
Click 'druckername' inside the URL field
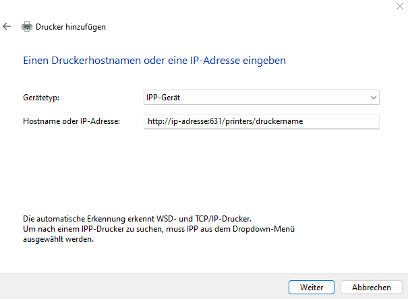286,121
